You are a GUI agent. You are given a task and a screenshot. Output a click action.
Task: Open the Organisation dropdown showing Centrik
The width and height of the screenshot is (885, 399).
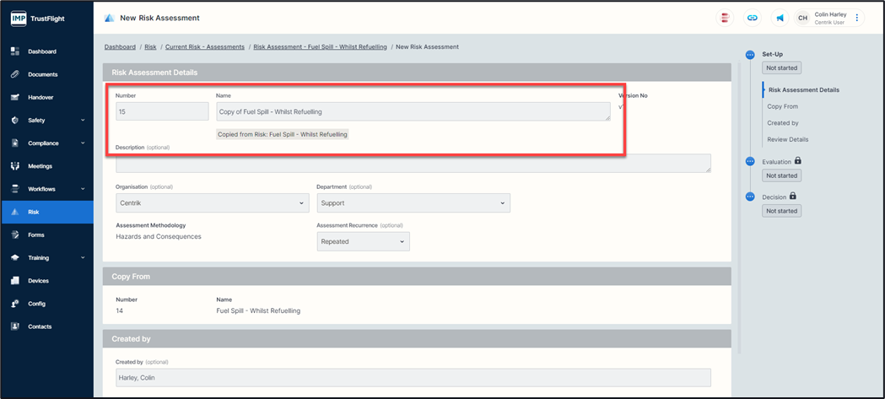212,203
